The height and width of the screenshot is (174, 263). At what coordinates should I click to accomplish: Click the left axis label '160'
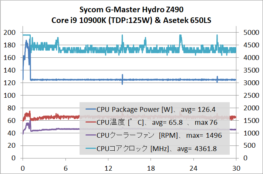[10, 57]
